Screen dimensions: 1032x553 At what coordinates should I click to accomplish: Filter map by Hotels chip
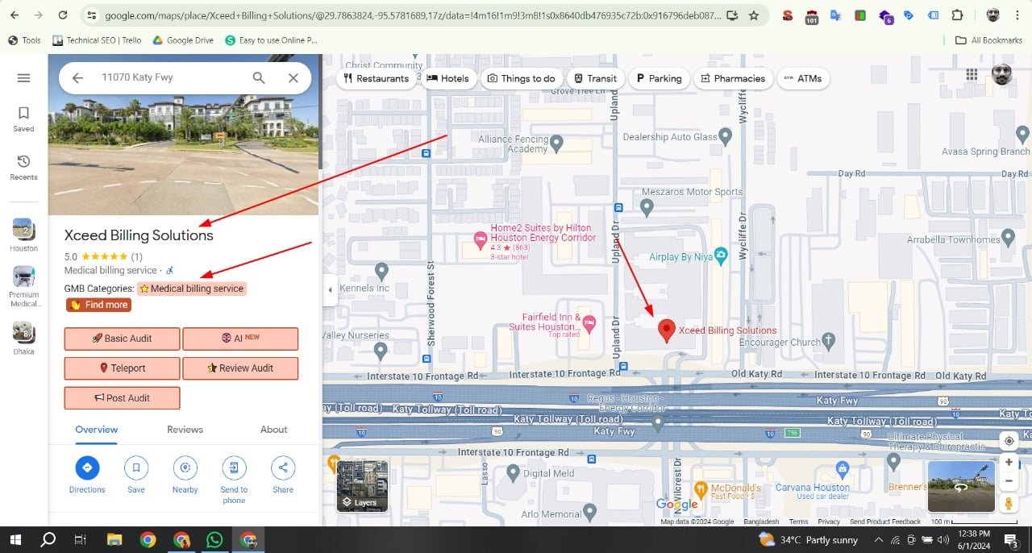pyautogui.click(x=447, y=78)
